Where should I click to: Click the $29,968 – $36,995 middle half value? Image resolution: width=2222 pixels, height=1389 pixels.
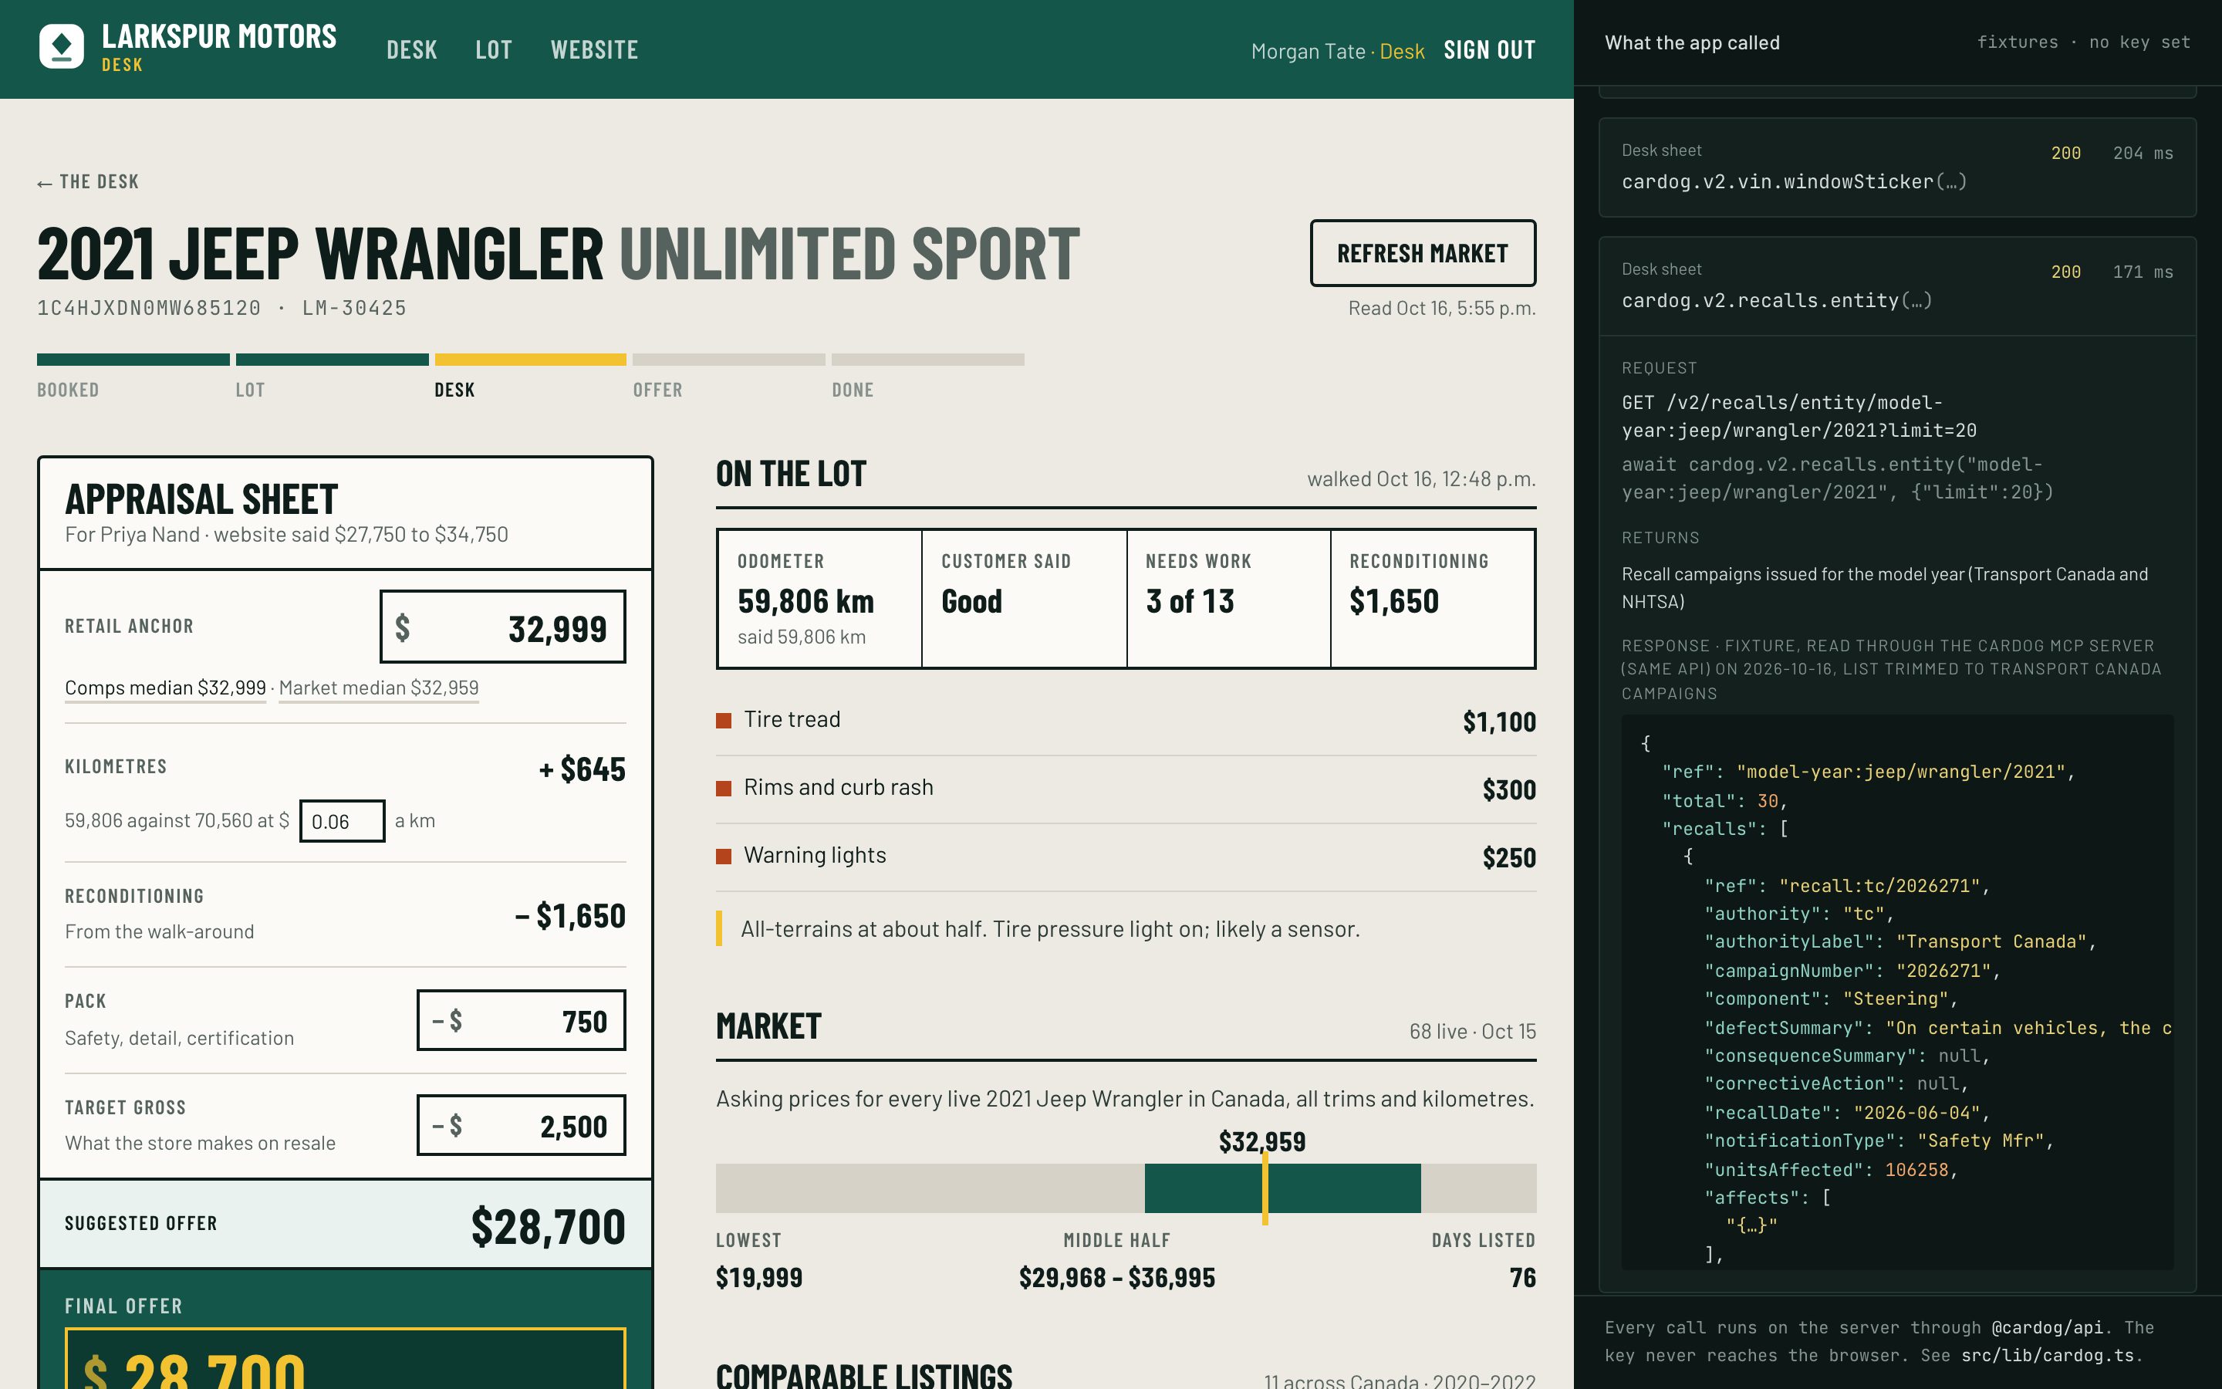point(1116,1278)
